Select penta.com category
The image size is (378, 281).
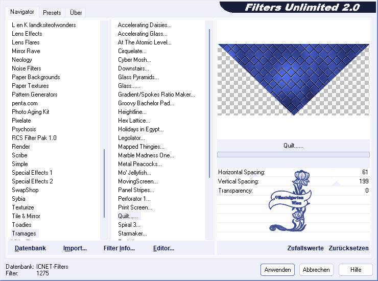25,103
